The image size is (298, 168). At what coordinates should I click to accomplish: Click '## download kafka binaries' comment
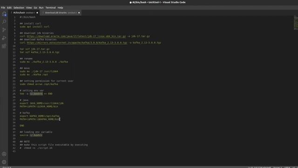38,39
